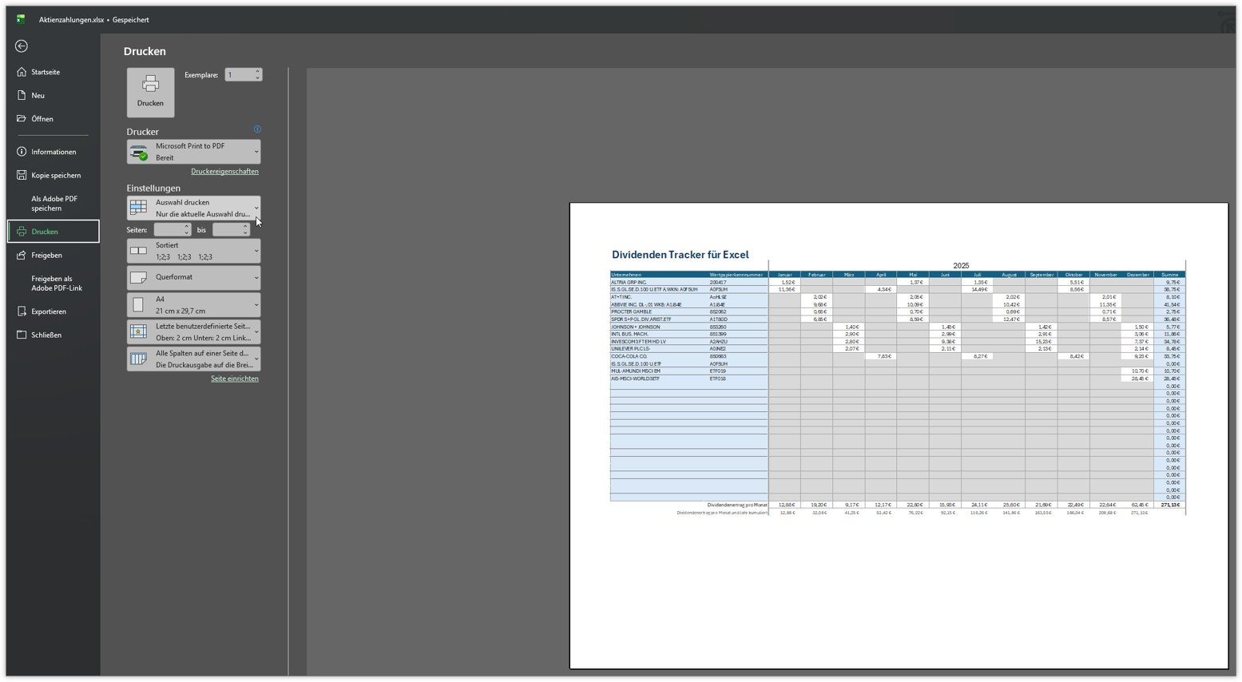Click the large Drucken printer button
Viewport: 1242px width, 682px height.
150,92
